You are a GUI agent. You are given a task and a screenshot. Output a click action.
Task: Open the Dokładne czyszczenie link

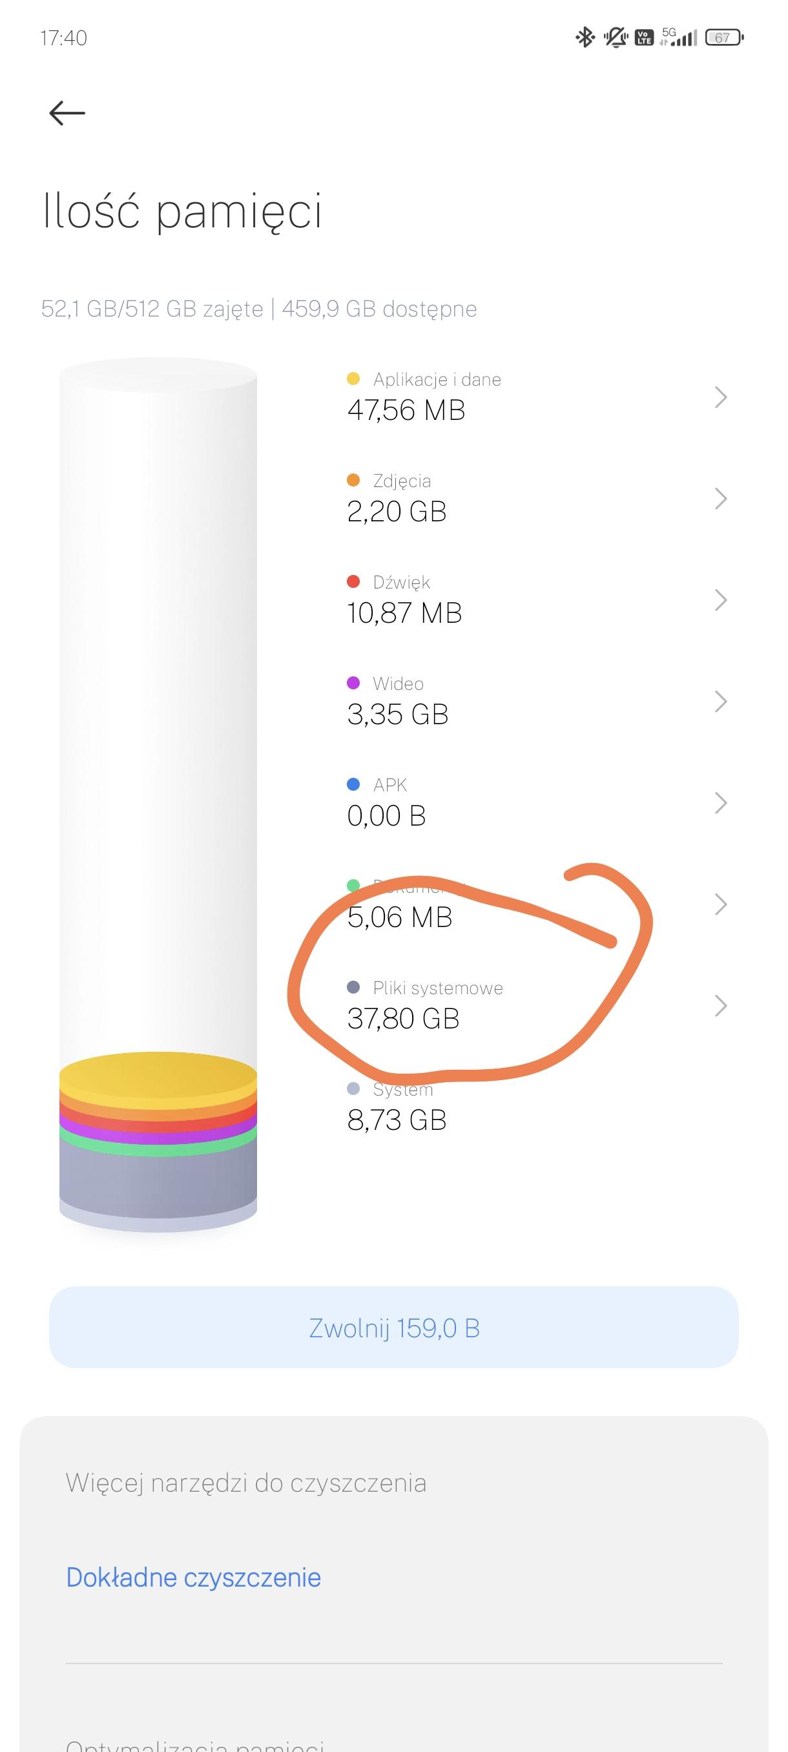pyautogui.click(x=193, y=1577)
